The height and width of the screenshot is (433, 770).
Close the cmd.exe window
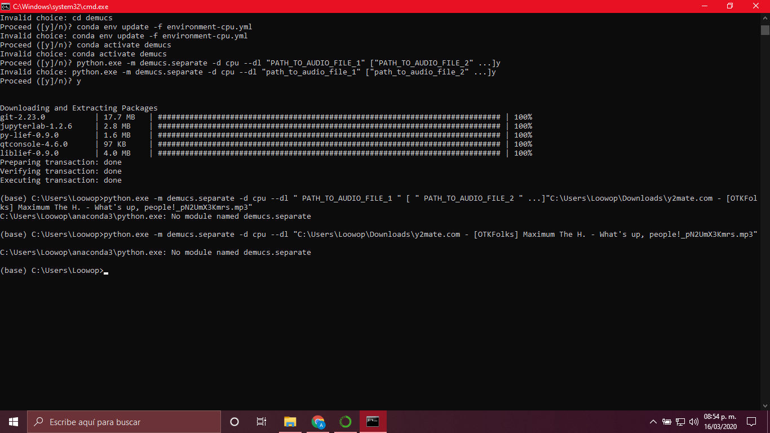click(756, 6)
